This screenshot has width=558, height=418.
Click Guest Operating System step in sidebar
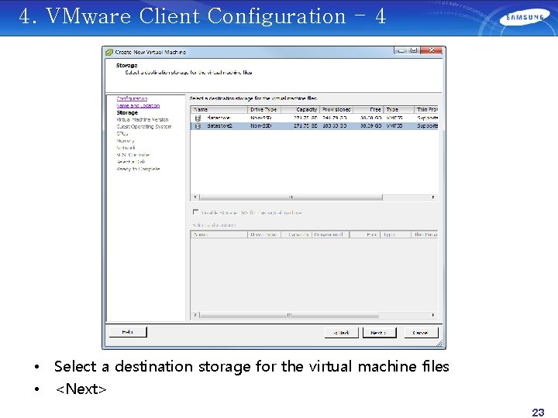(144, 126)
